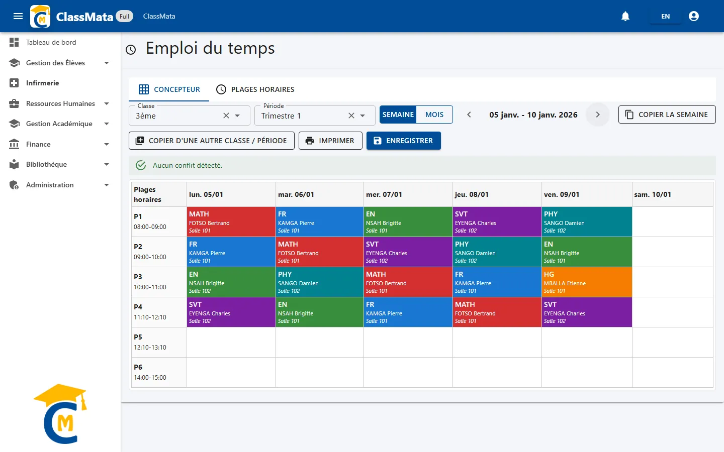Screen dimensions: 724x452
Task: Select the PHY block on ven. P1
Action: click(x=587, y=221)
